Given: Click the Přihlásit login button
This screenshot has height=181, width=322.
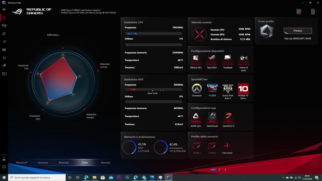Looking at the screenshot, I should click(x=298, y=31).
